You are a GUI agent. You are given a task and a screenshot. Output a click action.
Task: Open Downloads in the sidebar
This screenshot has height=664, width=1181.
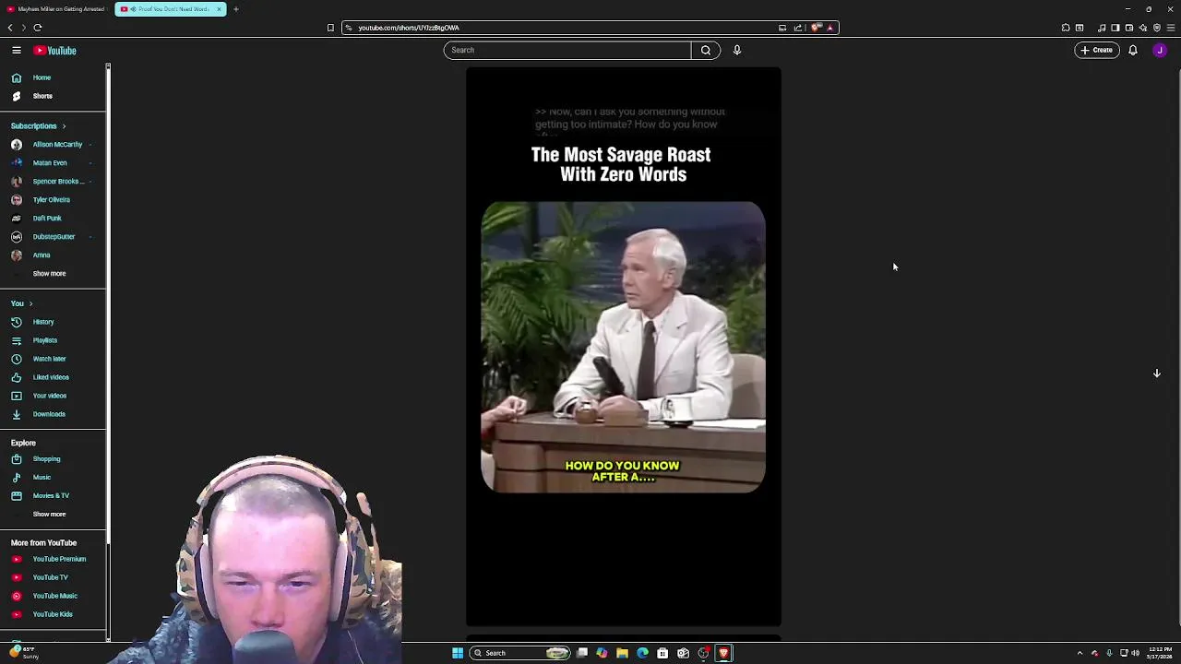[53, 414]
